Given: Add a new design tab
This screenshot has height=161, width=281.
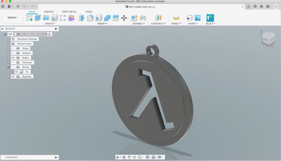Looking at the screenshot, I should (248, 7).
